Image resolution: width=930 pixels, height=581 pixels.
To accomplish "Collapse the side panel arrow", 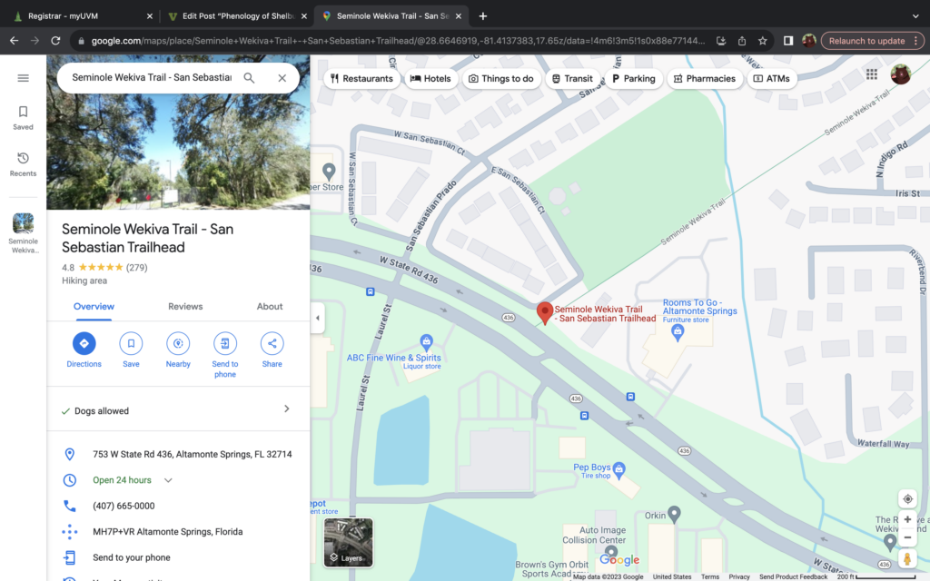I will point(317,318).
